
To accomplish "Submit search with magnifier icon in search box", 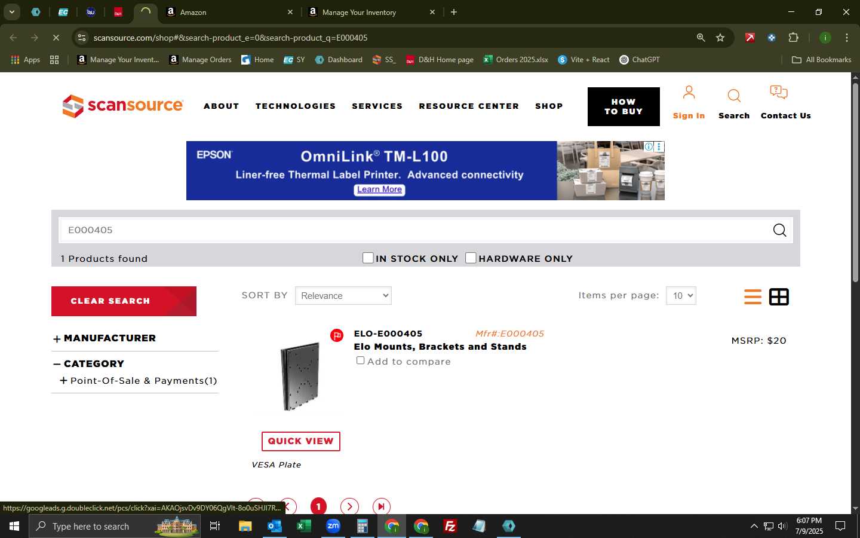I will coord(779,230).
